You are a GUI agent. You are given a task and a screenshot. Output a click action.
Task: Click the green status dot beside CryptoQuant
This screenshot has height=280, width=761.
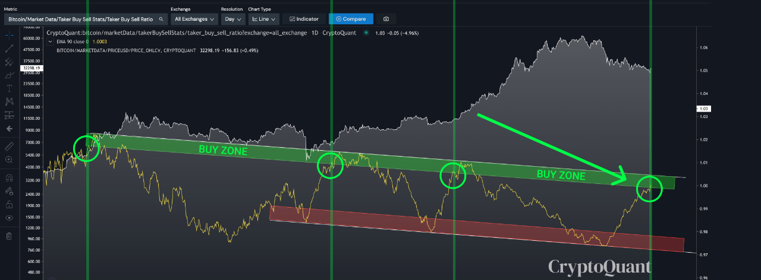point(366,33)
